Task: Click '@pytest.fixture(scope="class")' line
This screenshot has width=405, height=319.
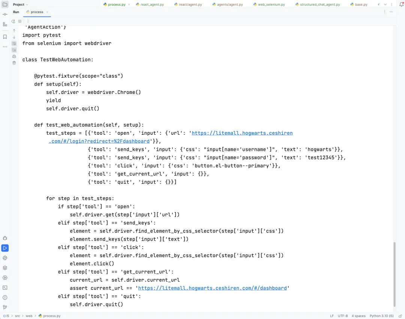Action: coord(78,76)
